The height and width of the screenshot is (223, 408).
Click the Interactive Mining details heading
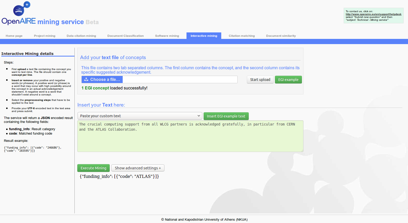27,54
